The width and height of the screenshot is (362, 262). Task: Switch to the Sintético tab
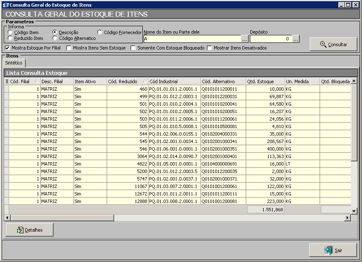point(14,63)
